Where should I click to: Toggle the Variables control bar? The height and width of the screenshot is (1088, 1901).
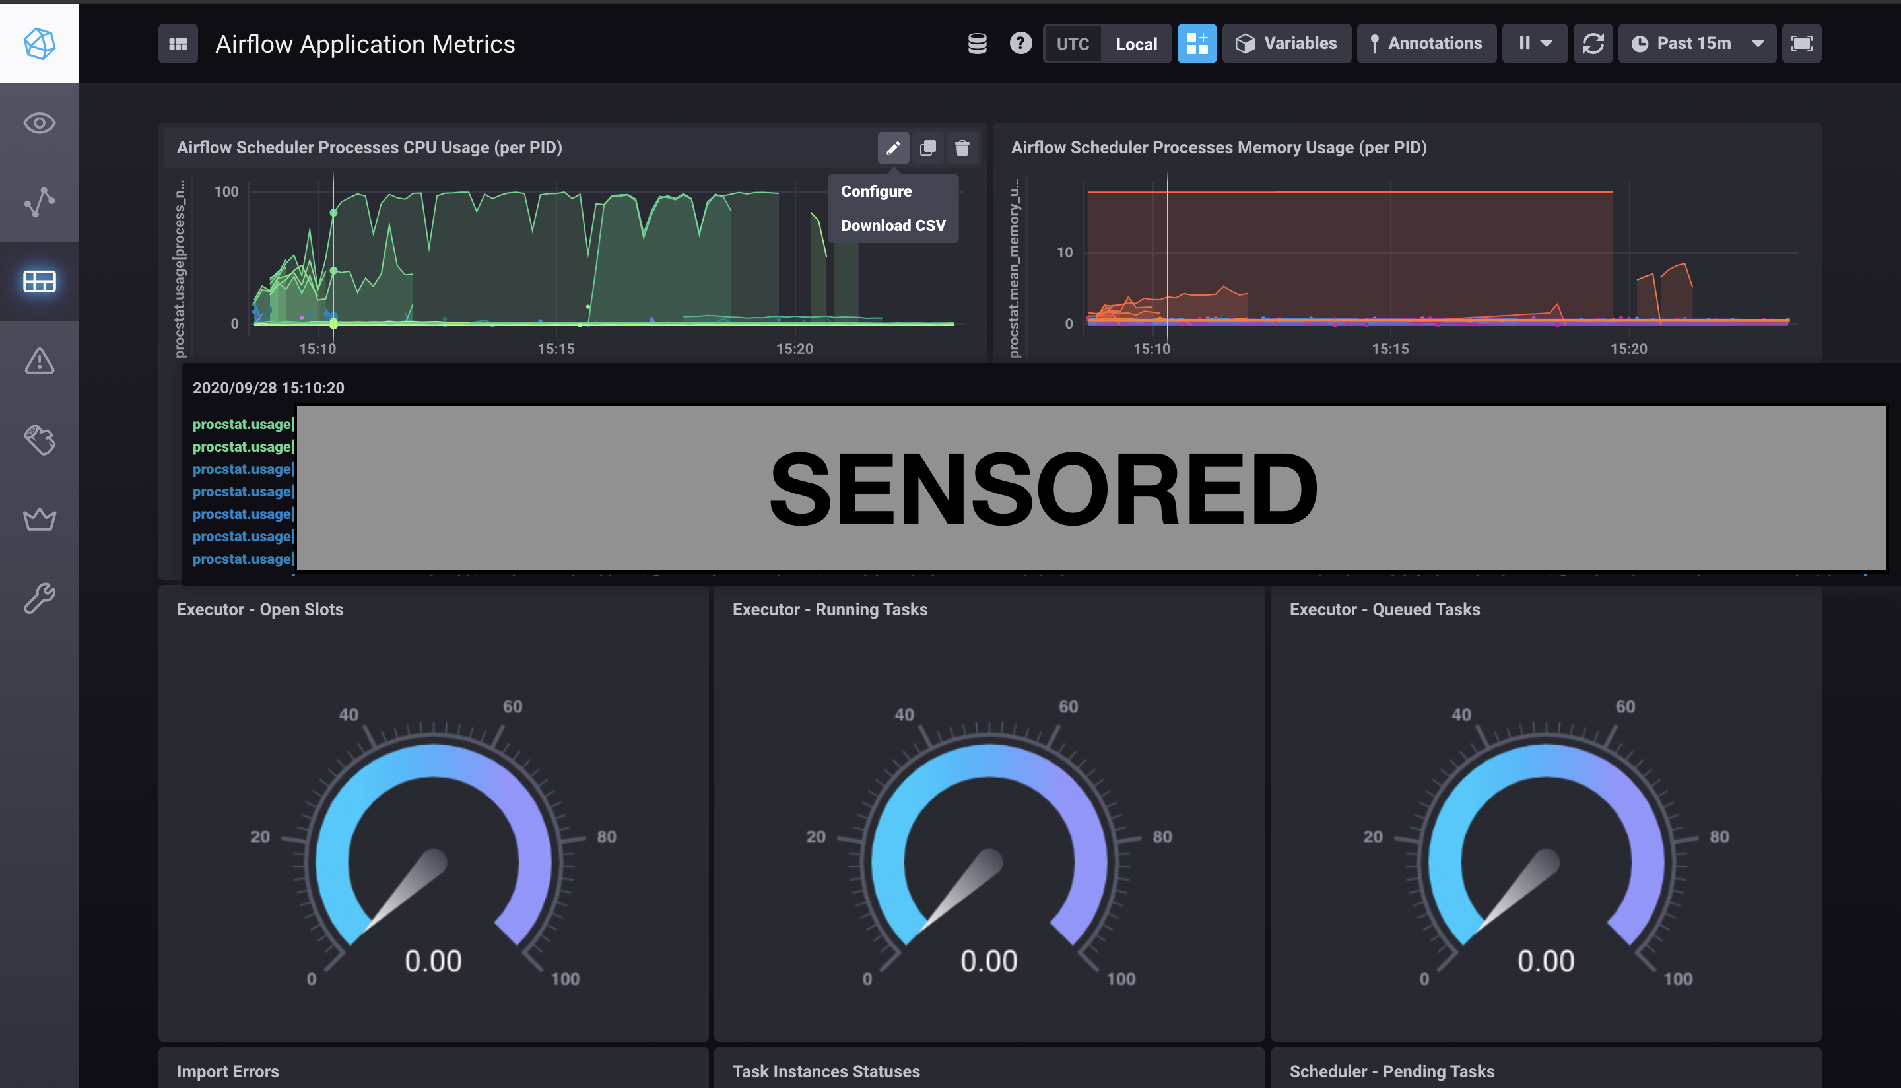click(1286, 44)
